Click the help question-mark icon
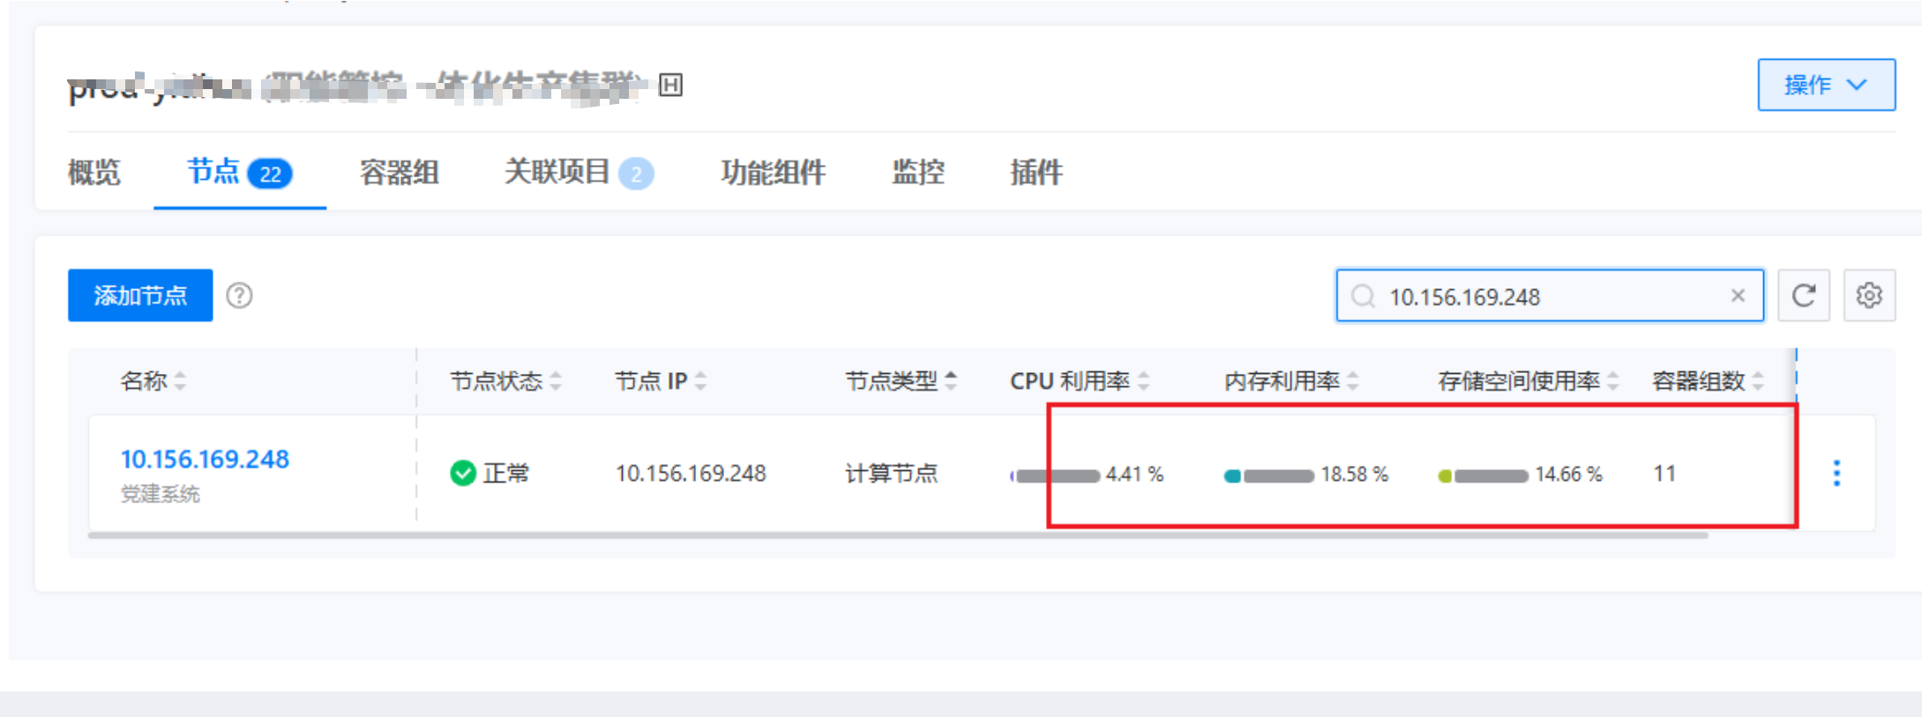Viewport: 1922px width, 717px height. tap(239, 295)
